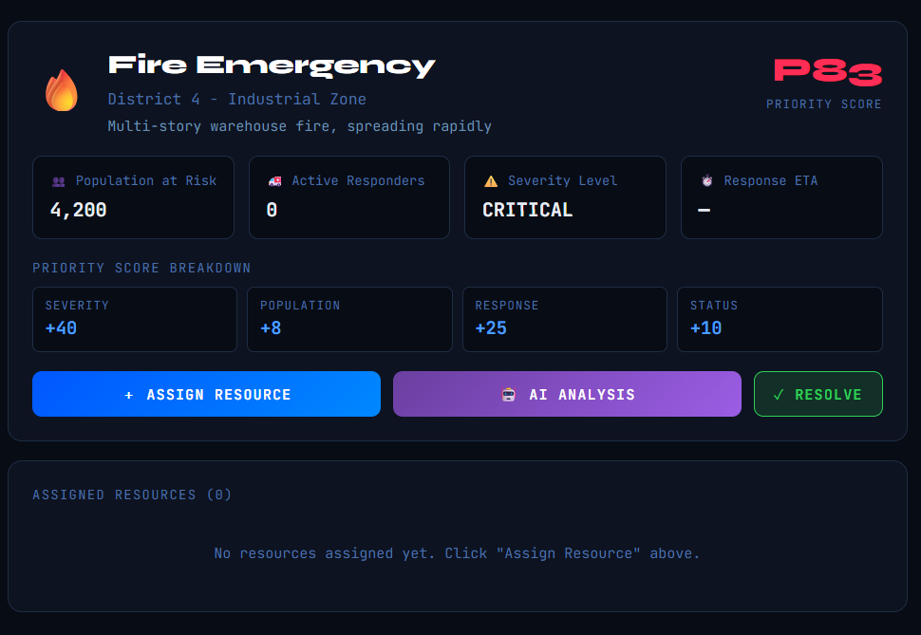Click the Response +25 breakdown card
This screenshot has width=921, height=635.
click(x=564, y=319)
